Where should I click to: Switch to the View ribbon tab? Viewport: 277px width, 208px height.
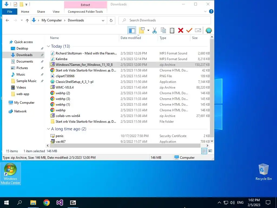pos(56,12)
